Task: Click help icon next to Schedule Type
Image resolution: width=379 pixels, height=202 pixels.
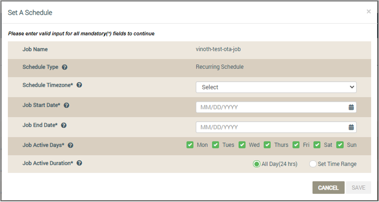Action: pos(64,67)
